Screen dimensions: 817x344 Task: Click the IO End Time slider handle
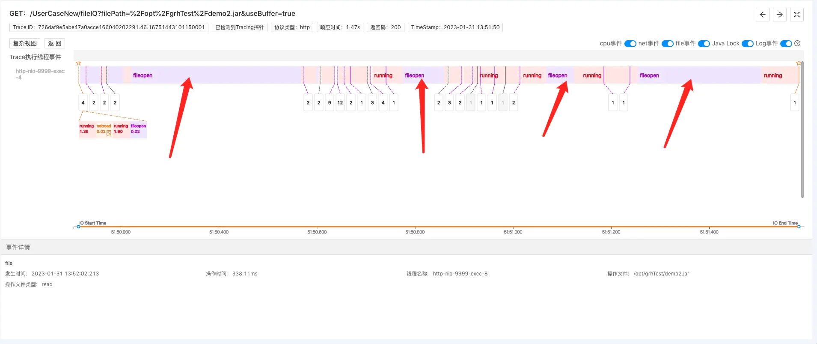[x=799, y=227]
